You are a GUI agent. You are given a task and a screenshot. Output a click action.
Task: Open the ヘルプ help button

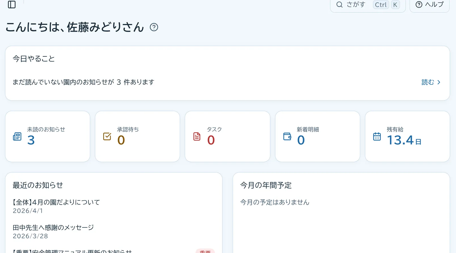pyautogui.click(x=429, y=5)
